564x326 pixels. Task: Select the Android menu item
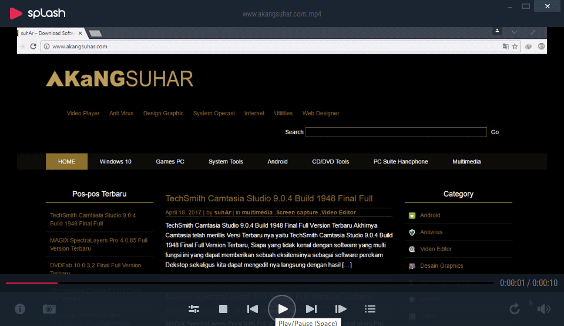click(x=277, y=161)
